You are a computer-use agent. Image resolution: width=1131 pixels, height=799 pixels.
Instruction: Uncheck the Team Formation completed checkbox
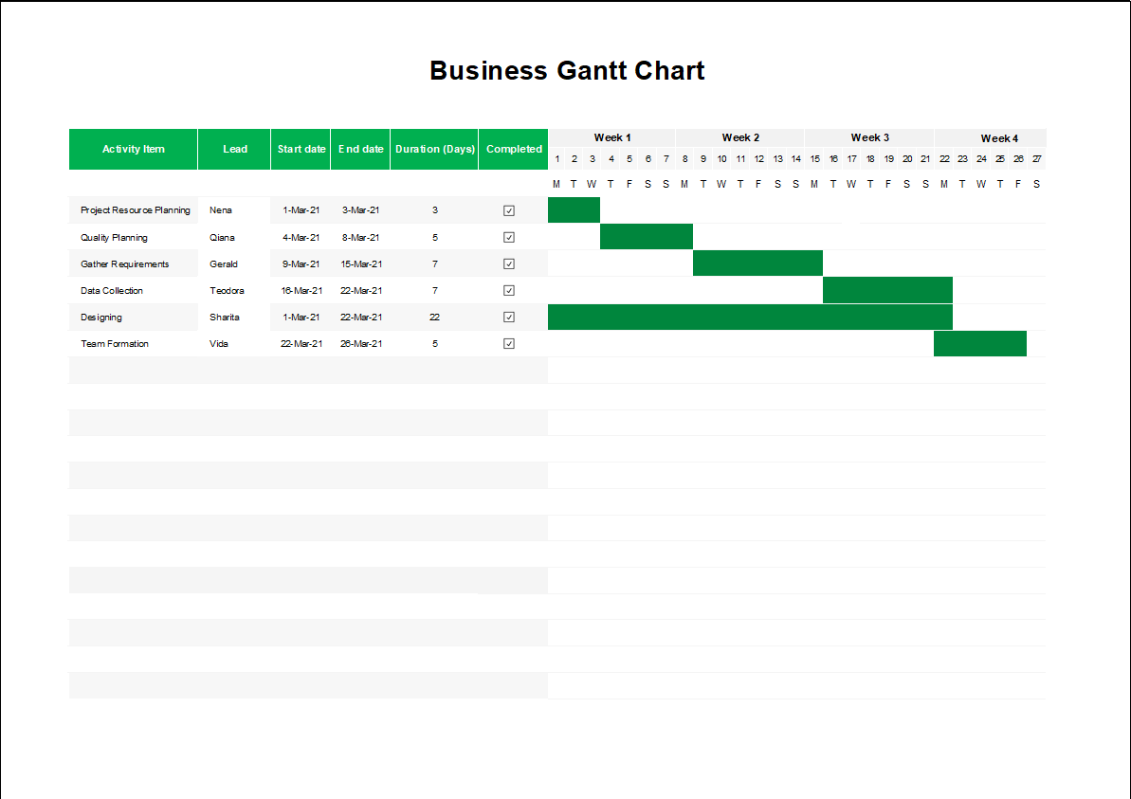pos(509,343)
